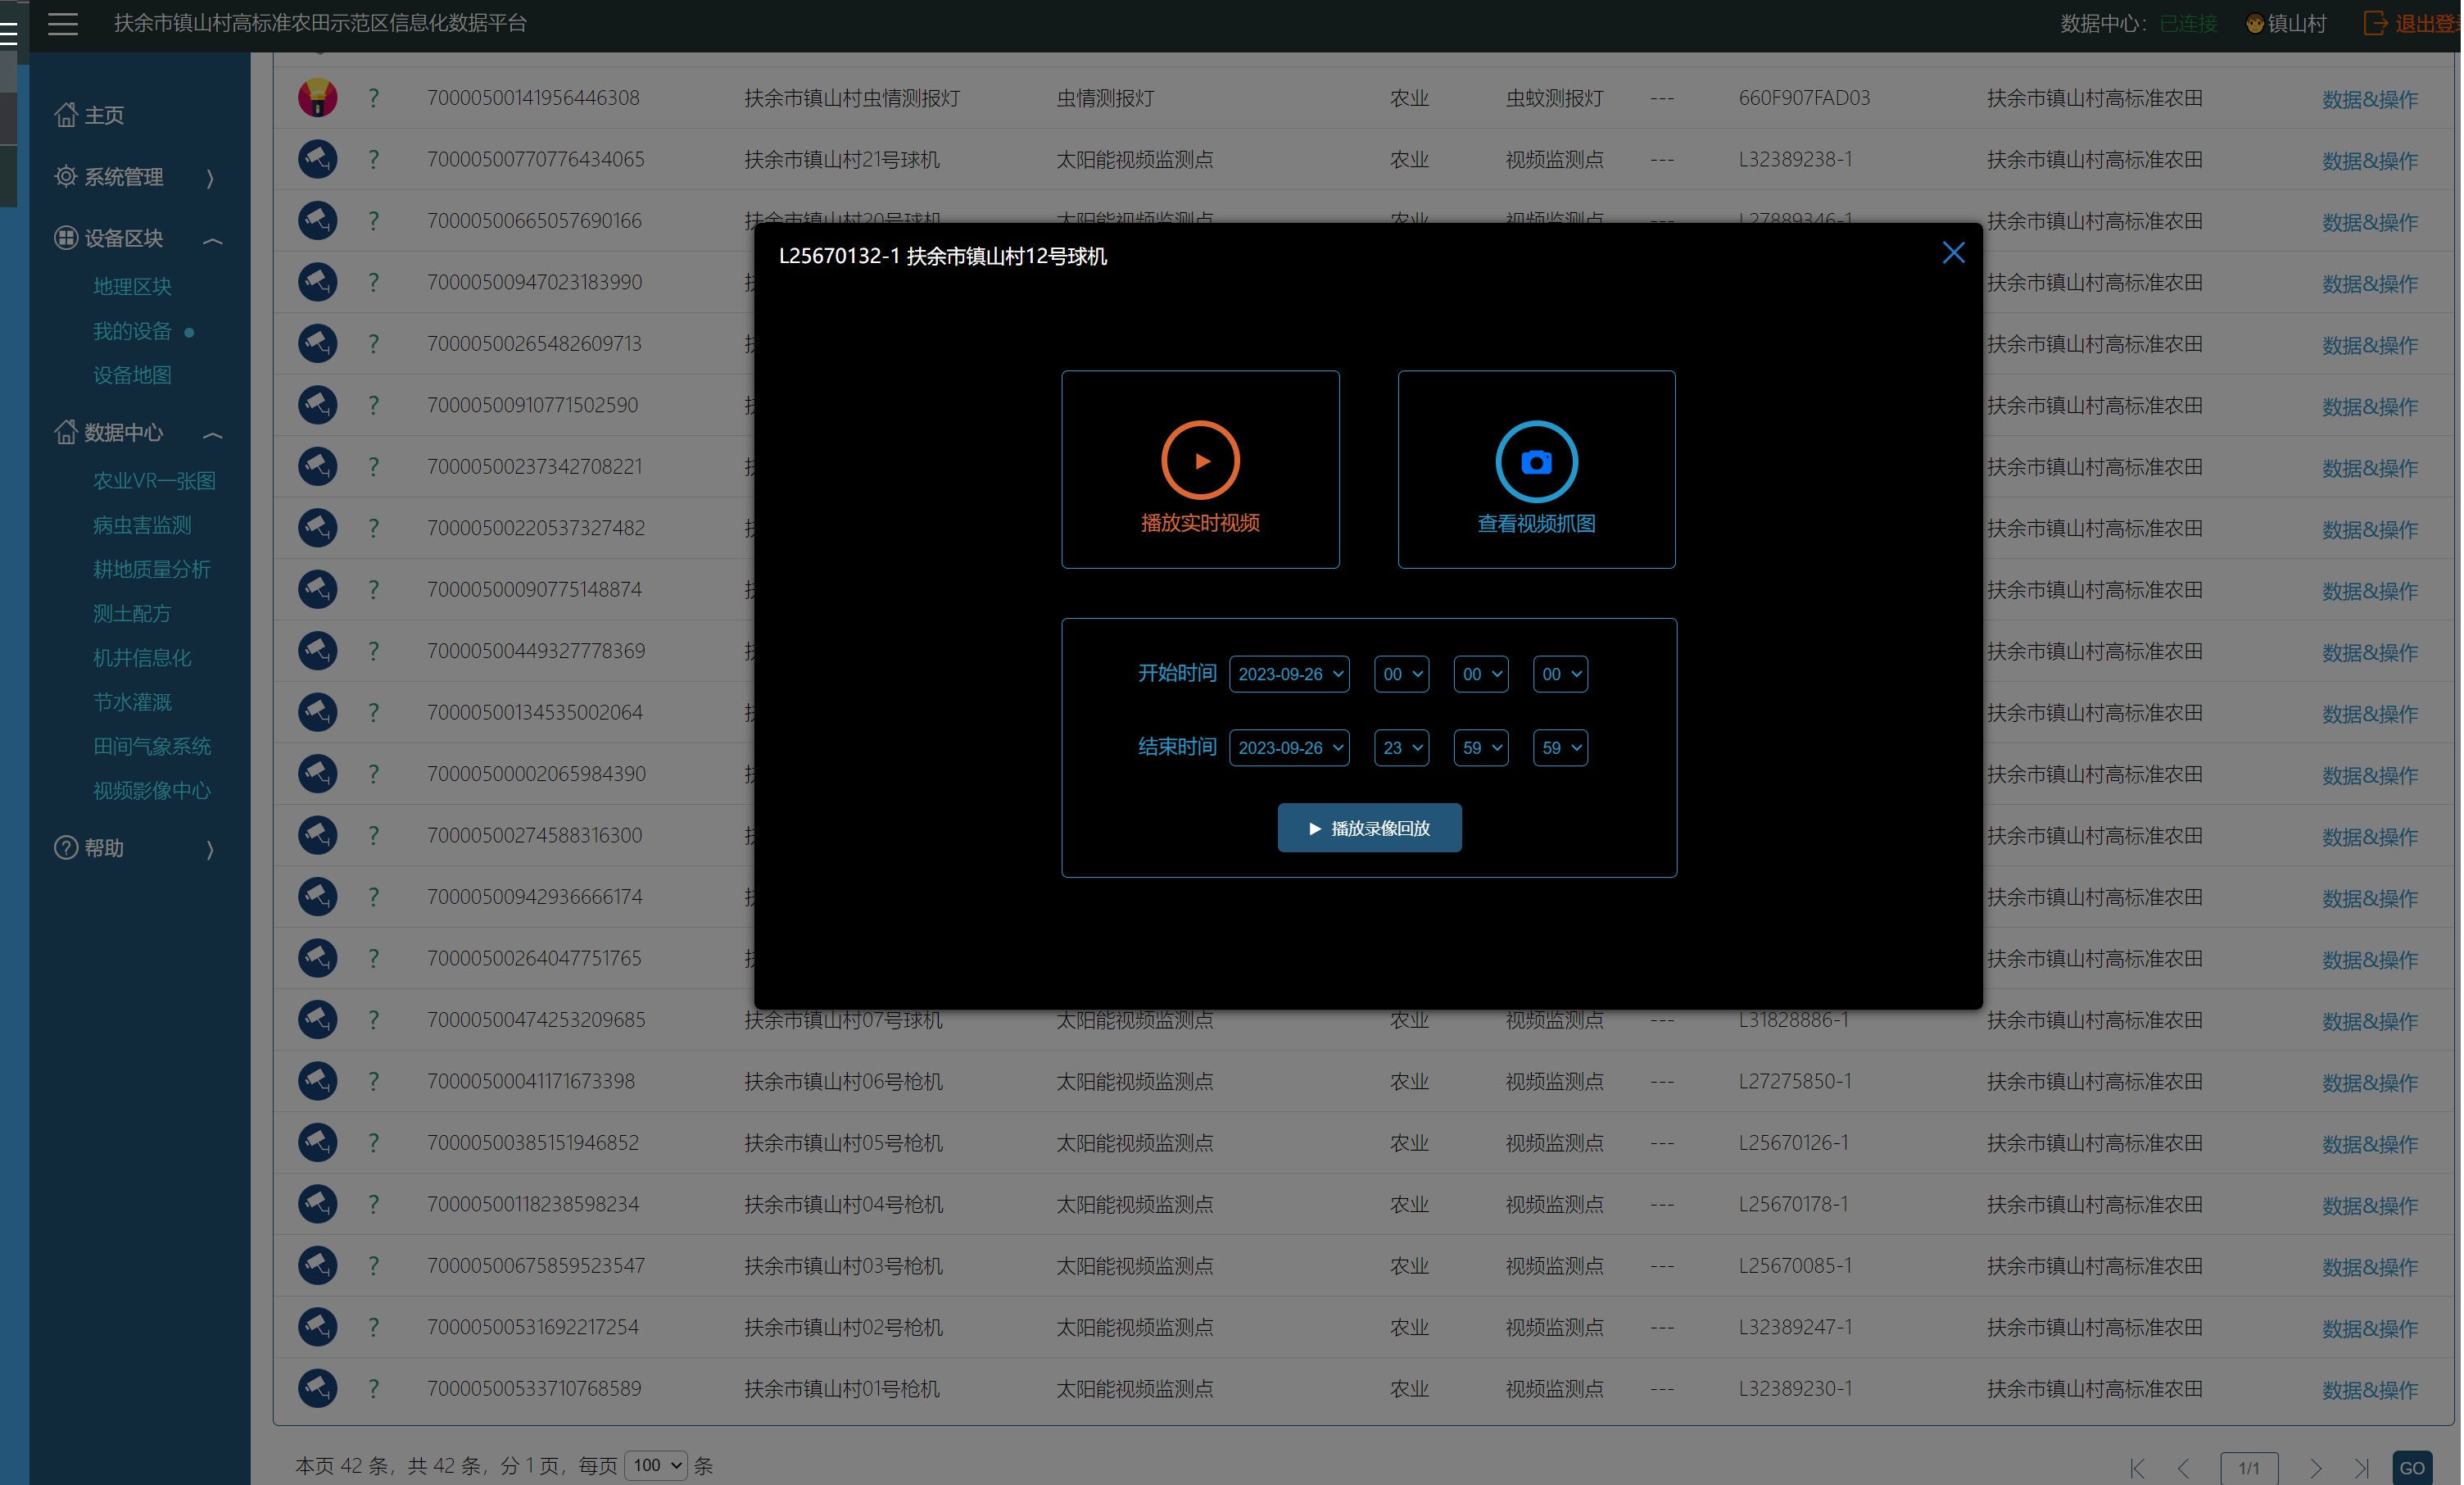This screenshot has width=2464, height=1485.
Task: Open 农业VR一张图 in the sidebar
Action: coord(154,480)
